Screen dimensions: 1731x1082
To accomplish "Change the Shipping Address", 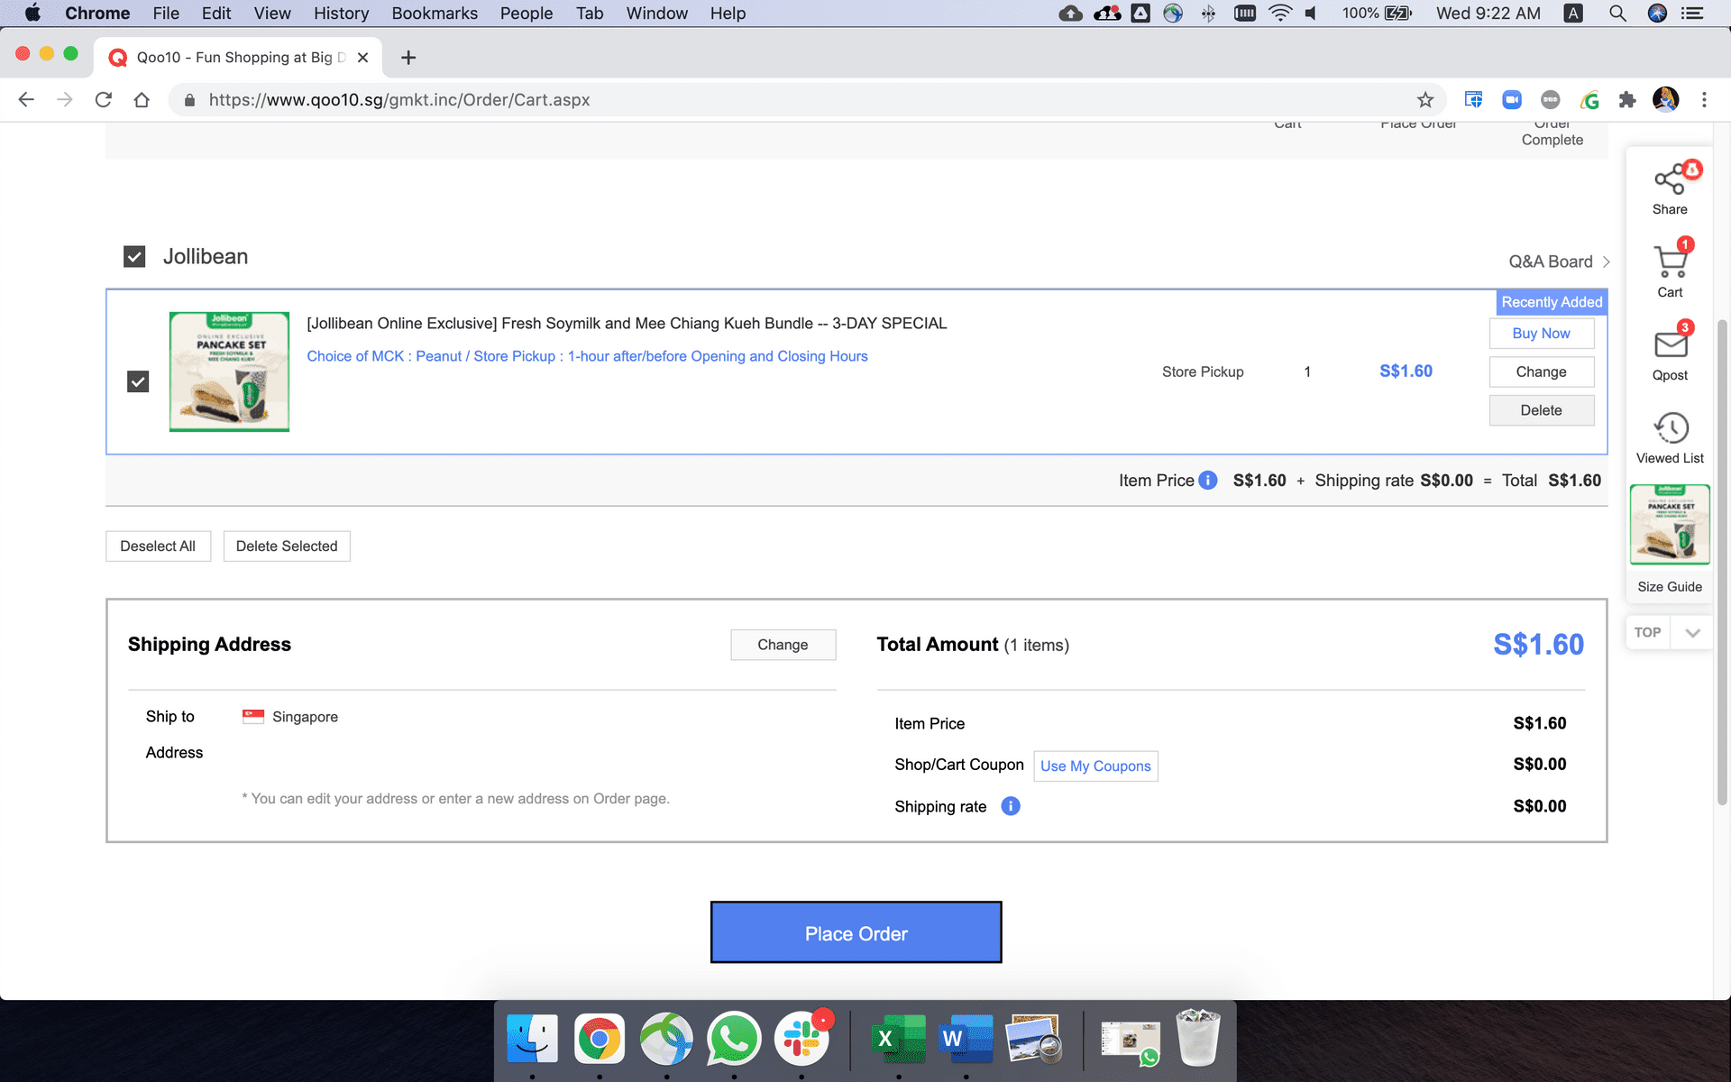I will (783, 645).
